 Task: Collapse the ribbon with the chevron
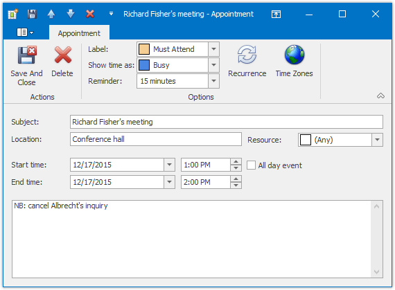coord(380,96)
